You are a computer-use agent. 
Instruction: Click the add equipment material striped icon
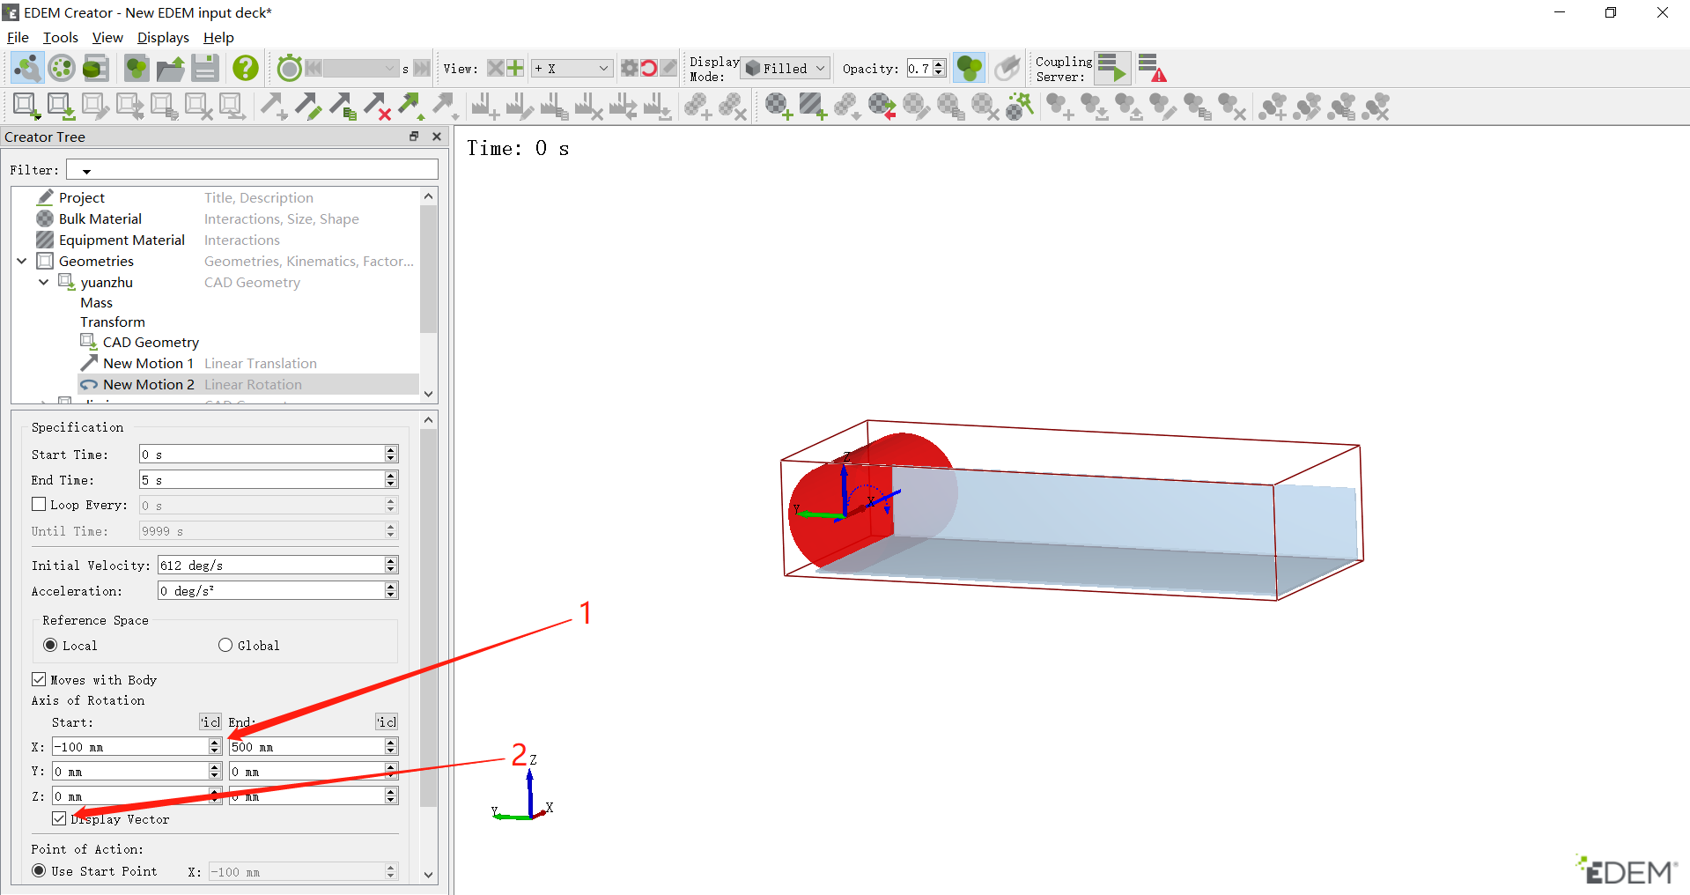[813, 107]
